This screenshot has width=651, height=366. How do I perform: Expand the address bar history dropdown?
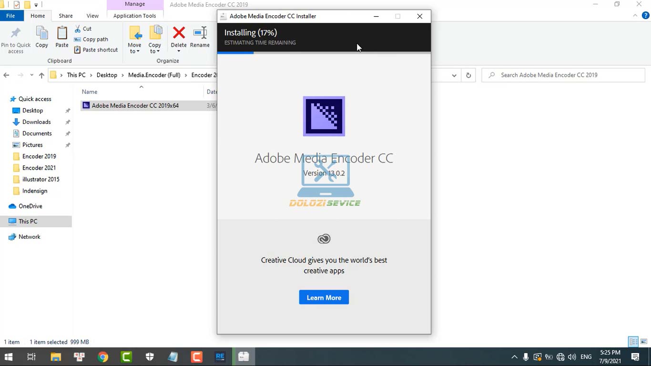tap(454, 75)
